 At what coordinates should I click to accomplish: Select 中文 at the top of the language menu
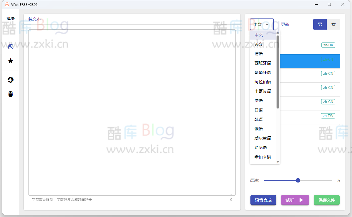click(x=258, y=35)
